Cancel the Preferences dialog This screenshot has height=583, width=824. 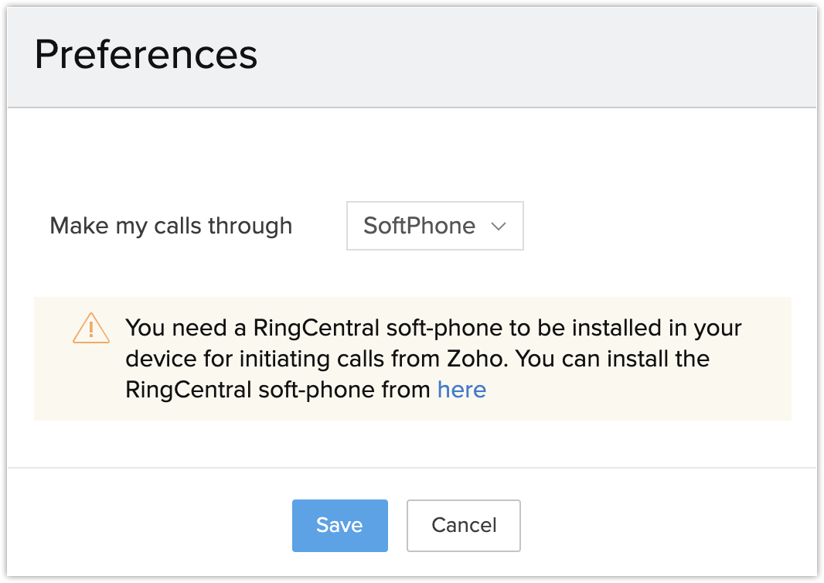(463, 526)
